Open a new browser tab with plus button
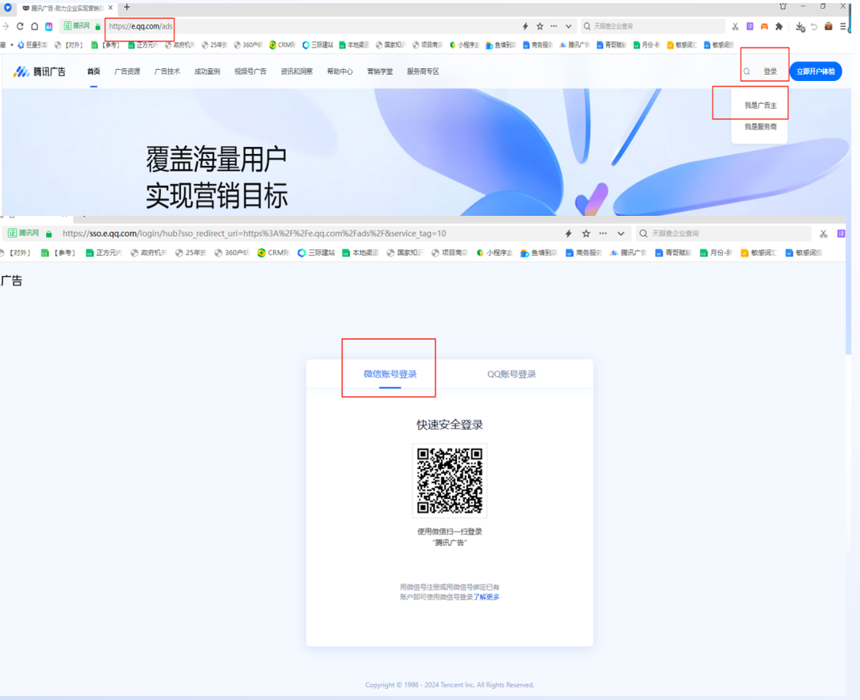Image resolution: width=860 pixels, height=700 pixels. [x=127, y=7]
